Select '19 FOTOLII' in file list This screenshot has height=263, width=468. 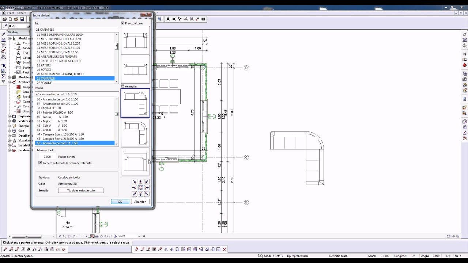click(75, 70)
